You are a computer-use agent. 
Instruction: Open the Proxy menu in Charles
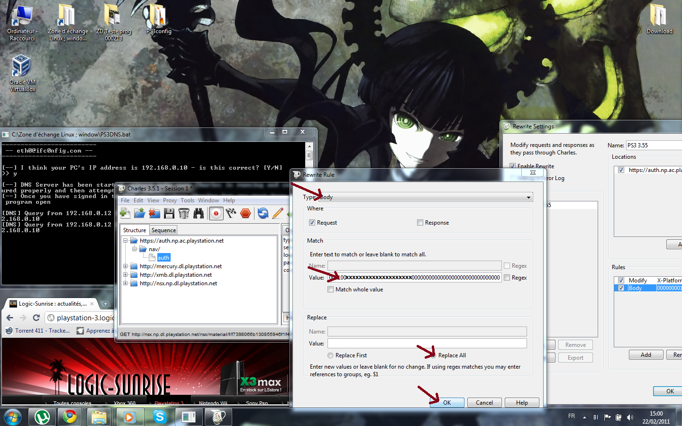point(170,200)
